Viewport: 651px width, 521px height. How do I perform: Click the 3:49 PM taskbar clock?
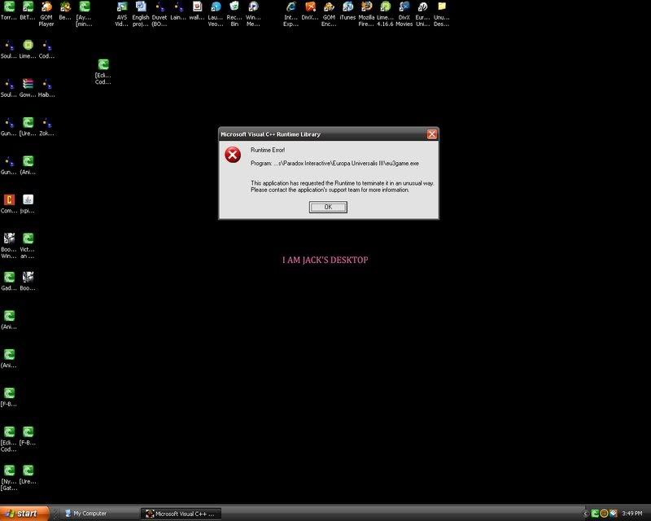[632, 514]
